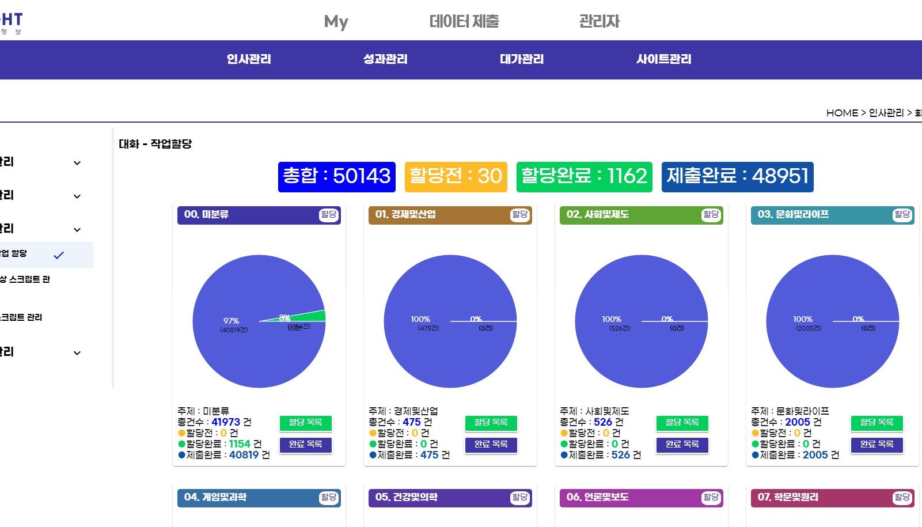Expand the second sidebar chevron
The image size is (922, 527).
coord(77,196)
